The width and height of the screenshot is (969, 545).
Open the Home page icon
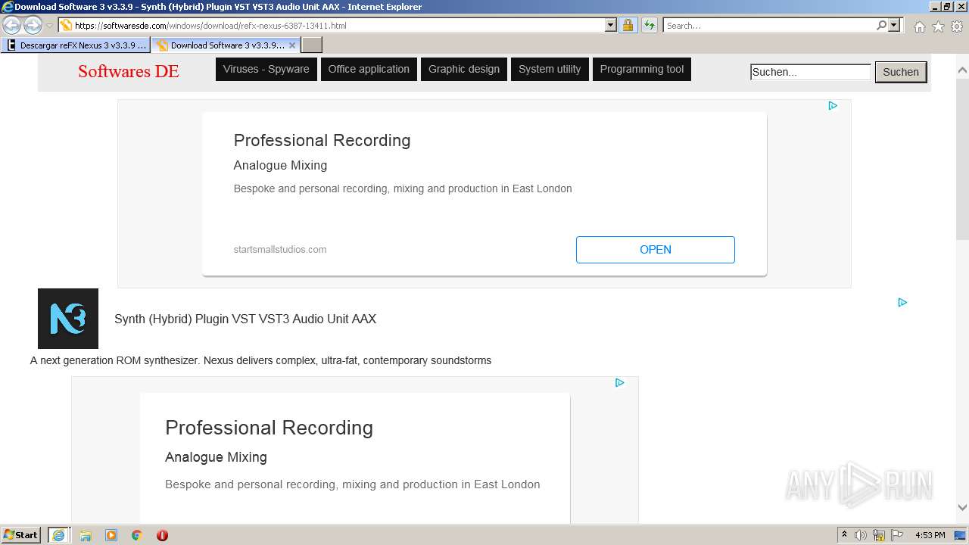(x=919, y=26)
